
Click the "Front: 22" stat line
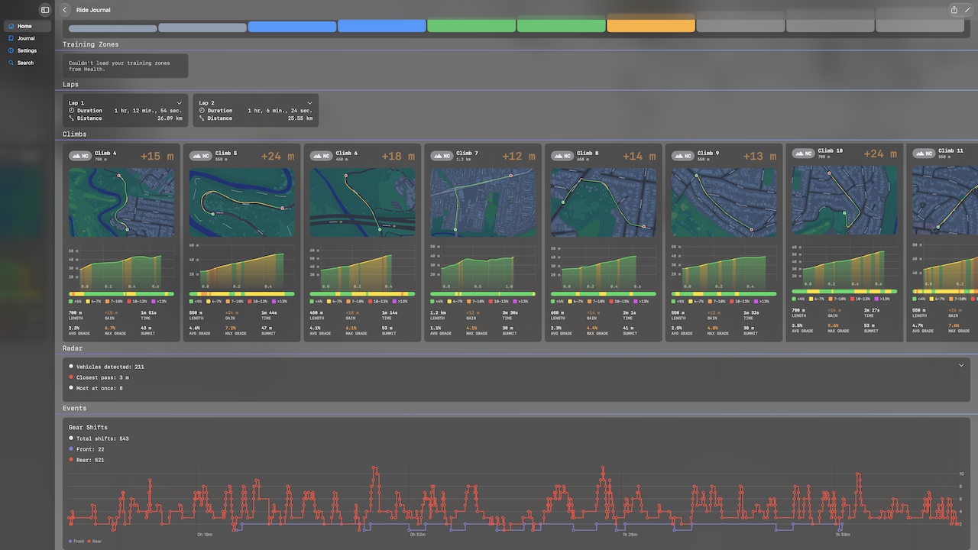click(x=86, y=449)
